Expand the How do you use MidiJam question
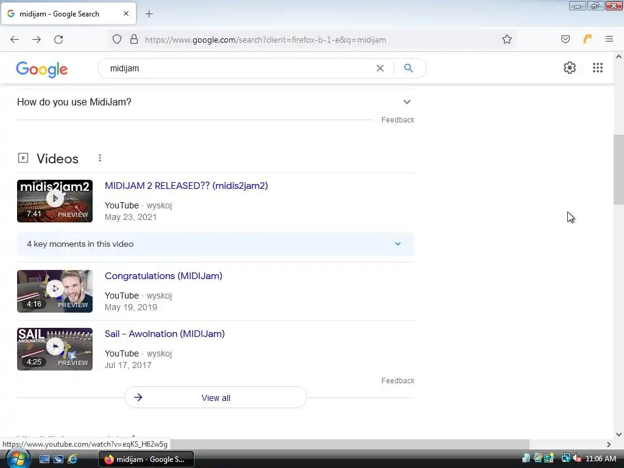624x468 pixels. [215, 102]
